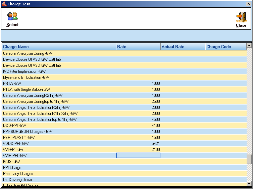This screenshot has height=189, width=253.
Task: Click the Close door icon
Action: [x=241, y=17]
